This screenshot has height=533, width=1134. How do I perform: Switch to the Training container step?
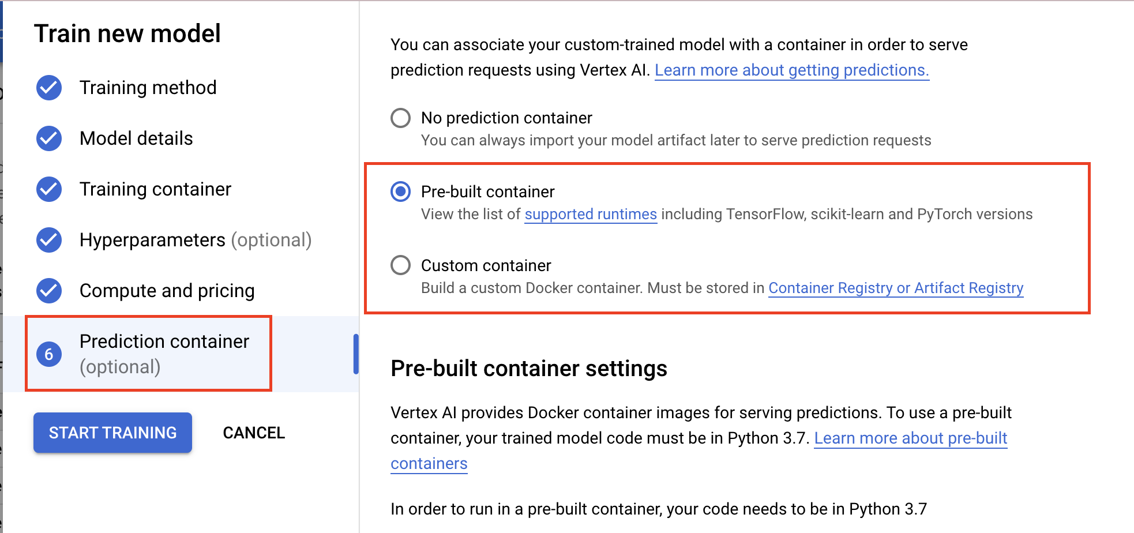(155, 189)
